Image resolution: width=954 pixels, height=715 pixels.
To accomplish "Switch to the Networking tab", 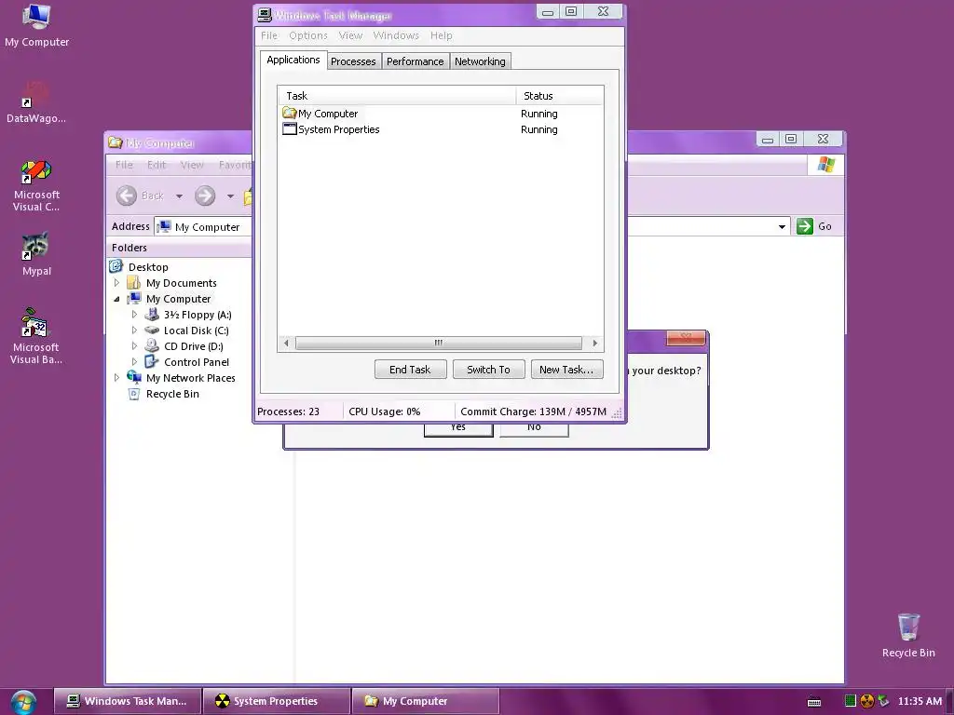I will click(x=480, y=61).
